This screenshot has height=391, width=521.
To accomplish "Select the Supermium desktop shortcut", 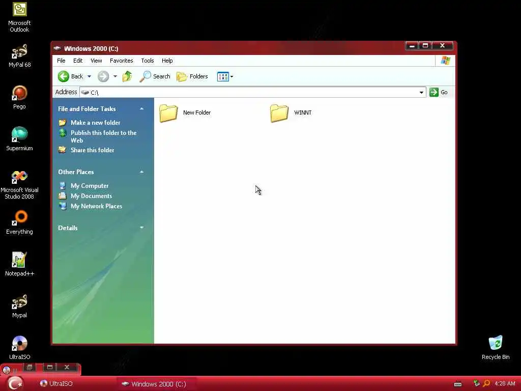I will (19, 138).
